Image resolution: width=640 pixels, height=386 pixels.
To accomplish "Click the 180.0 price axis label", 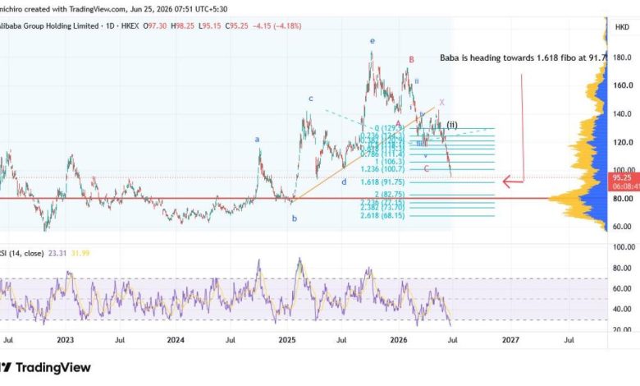I will pyautogui.click(x=623, y=57).
